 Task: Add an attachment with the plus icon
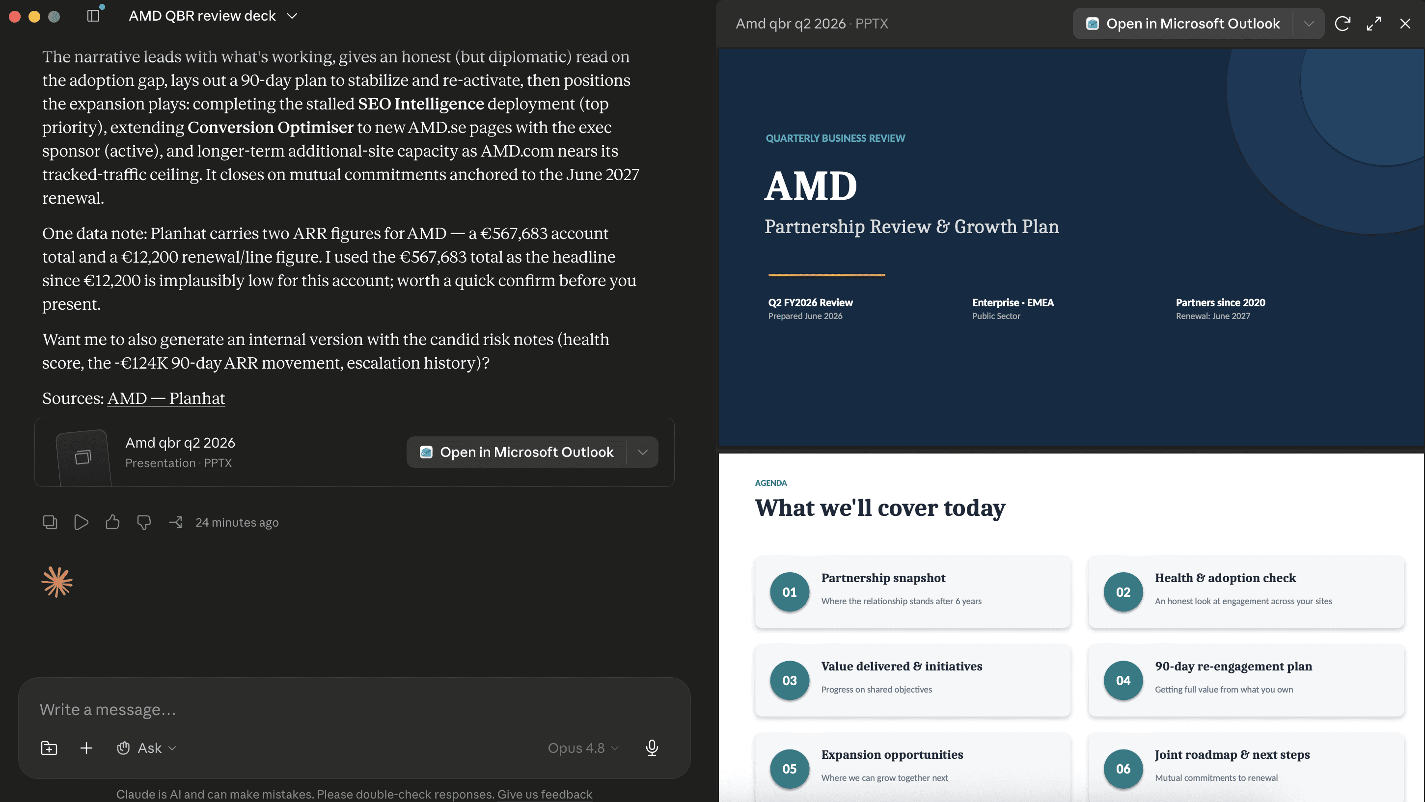pos(86,748)
